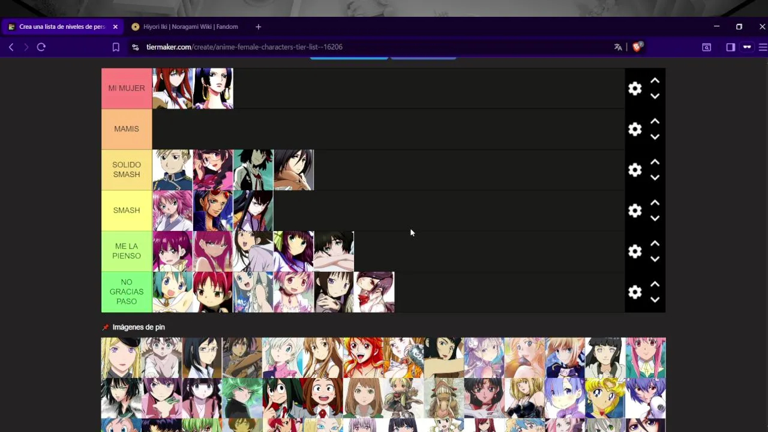Go back in browser history
This screenshot has height=432, width=768.
[11, 47]
